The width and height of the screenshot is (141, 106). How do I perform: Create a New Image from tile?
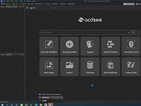click(49, 67)
